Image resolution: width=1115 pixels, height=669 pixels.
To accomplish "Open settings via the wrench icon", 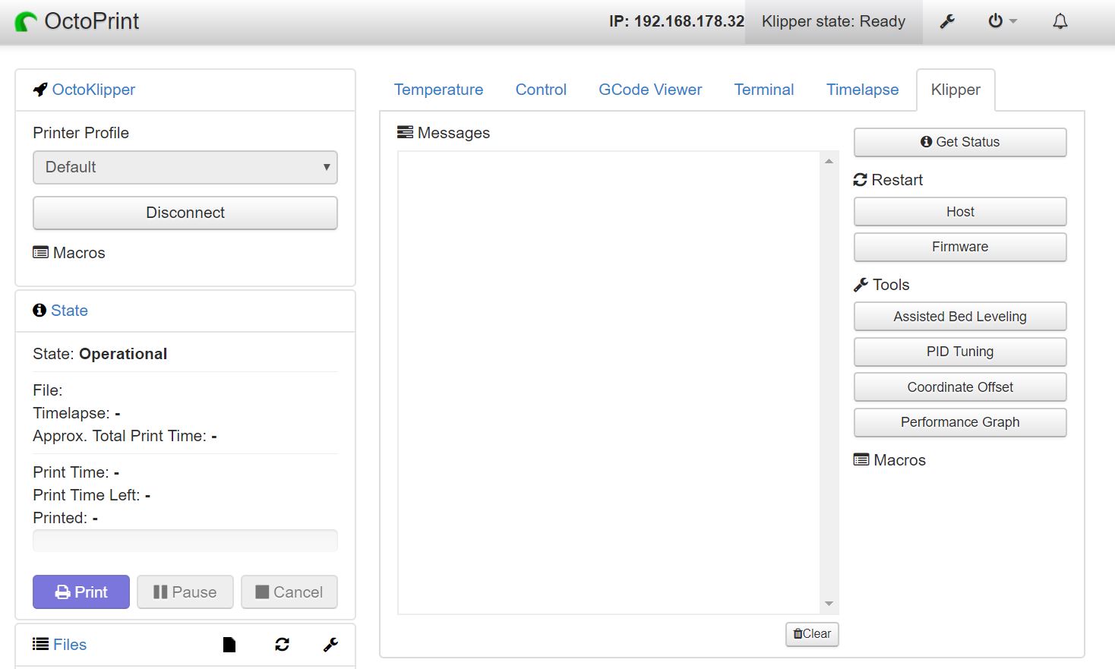I will (947, 21).
